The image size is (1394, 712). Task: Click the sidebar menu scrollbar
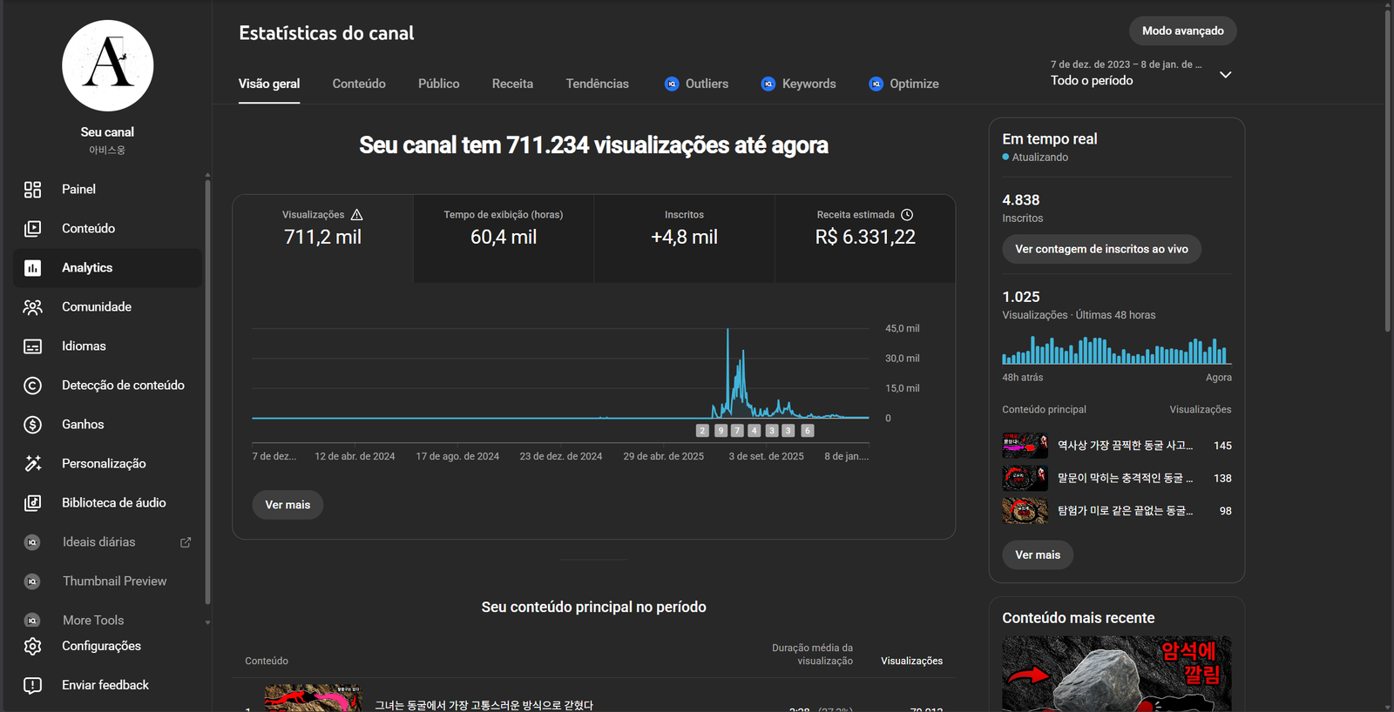pos(207,392)
